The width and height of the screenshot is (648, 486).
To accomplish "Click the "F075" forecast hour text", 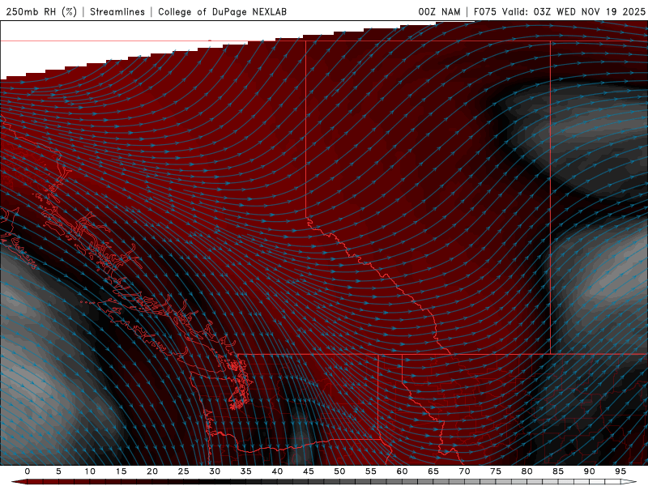I will click(x=485, y=11).
